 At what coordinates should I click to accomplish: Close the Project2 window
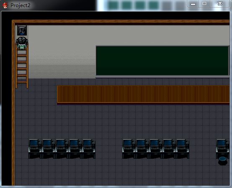tap(220, 3)
